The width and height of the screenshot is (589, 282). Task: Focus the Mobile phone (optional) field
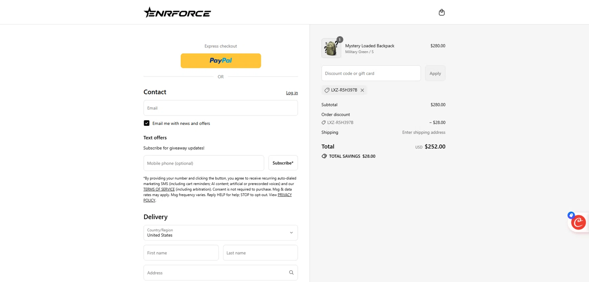(204, 163)
